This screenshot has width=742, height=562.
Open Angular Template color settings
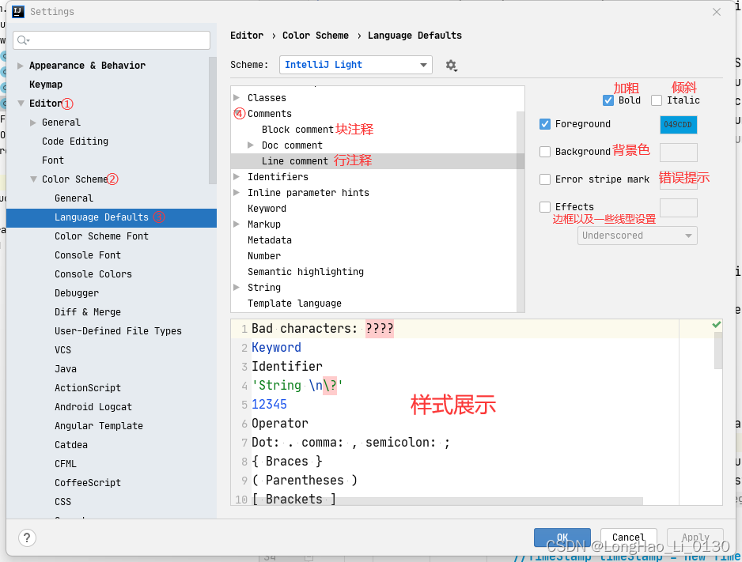click(x=98, y=426)
